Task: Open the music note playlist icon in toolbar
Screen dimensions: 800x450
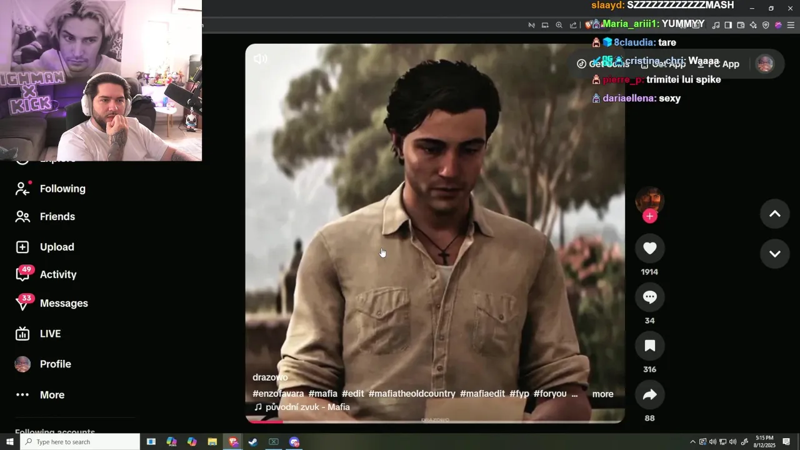Action: tap(716, 25)
